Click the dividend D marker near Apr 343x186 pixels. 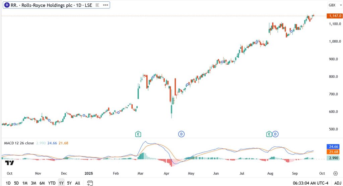pos(181,134)
